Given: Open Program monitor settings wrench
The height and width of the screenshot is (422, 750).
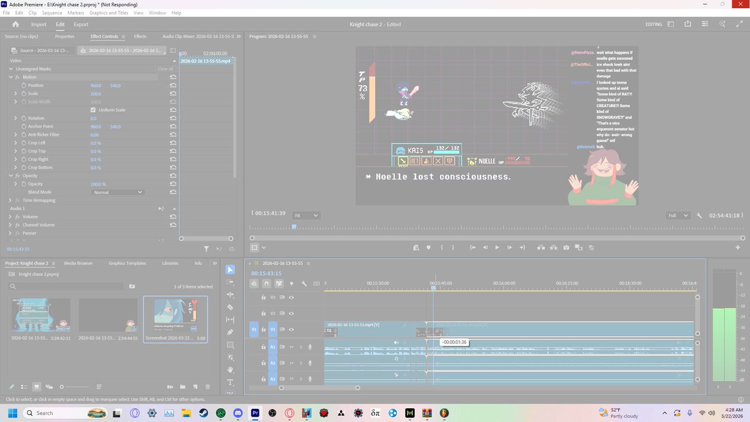Looking at the screenshot, I should [699, 215].
